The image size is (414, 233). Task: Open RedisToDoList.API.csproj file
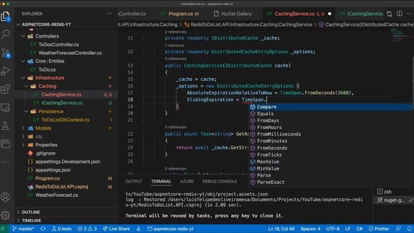[61, 187]
